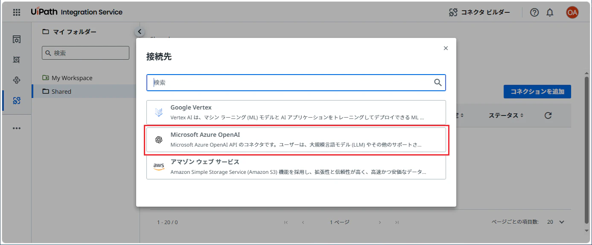
Task: Click the UiPath Integration Service logo
Action: [76, 12]
